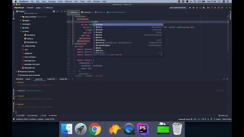Image resolution: width=244 pixels, height=137 pixels.
Task: Open the File menu
Action: pyautogui.click(x=32, y=2)
